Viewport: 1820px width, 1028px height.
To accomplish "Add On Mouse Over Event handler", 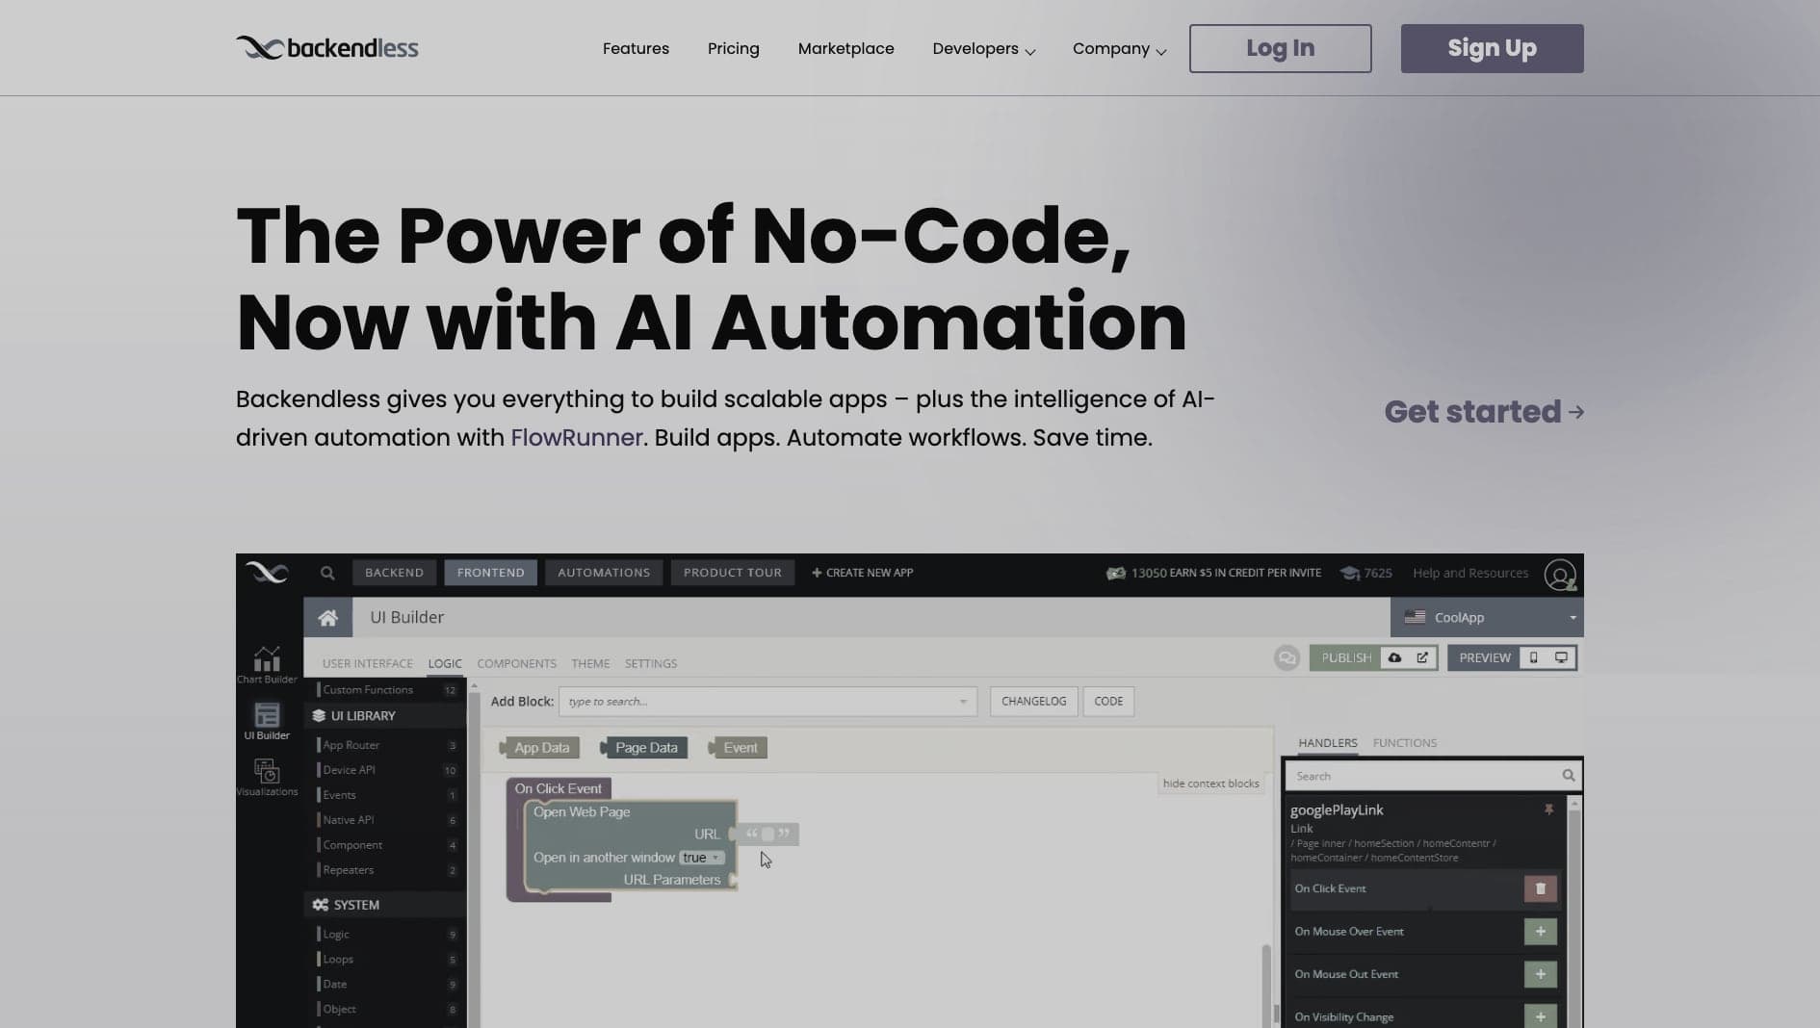I will pos(1541,931).
